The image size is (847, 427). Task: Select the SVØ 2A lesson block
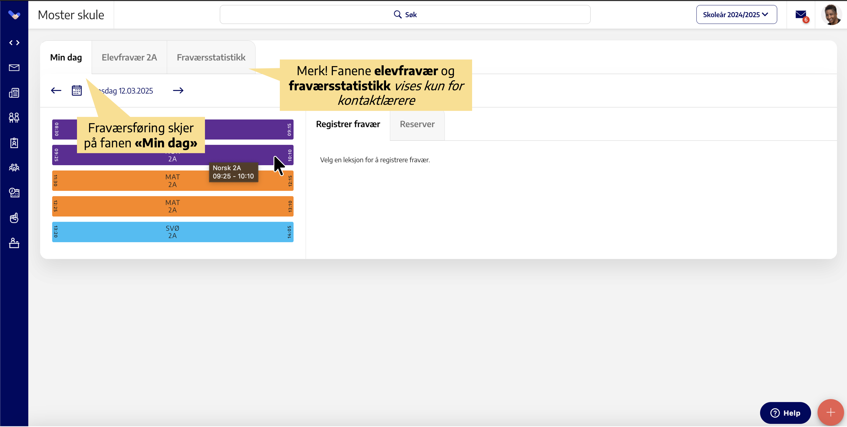click(x=173, y=232)
